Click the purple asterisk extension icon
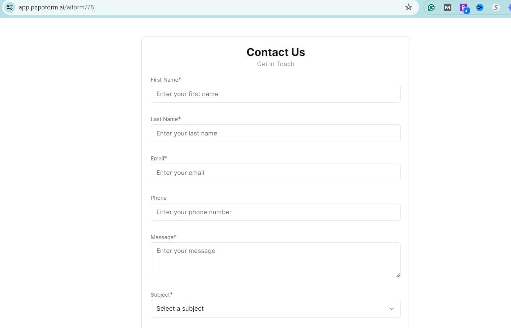The height and width of the screenshot is (328, 511). [509, 7]
